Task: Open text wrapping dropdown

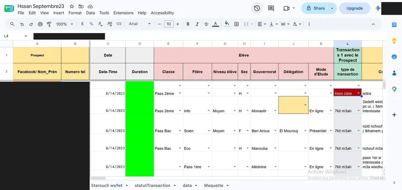Action: click(x=285, y=24)
